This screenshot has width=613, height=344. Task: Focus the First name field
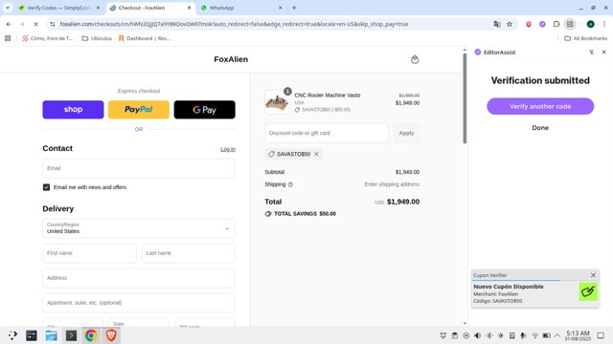[x=89, y=253]
